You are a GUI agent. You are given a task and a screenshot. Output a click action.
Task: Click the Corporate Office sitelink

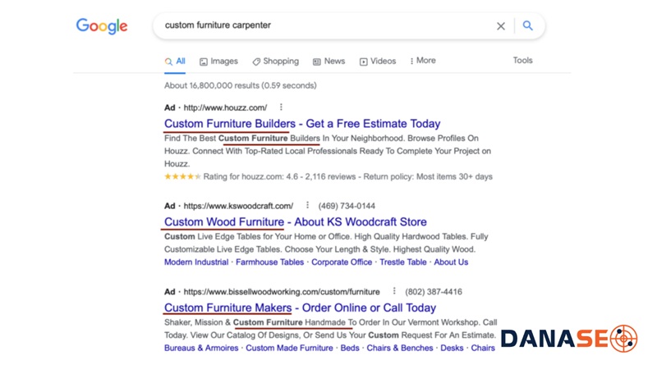coord(342,262)
